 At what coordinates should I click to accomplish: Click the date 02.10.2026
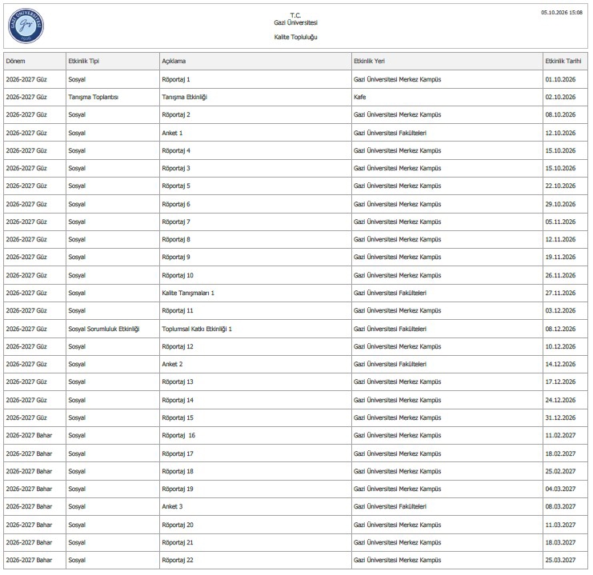560,97
